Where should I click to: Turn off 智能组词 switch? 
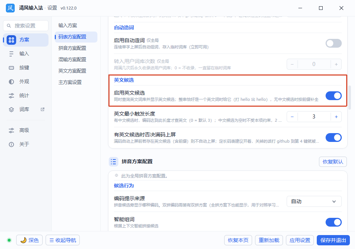(x=333, y=222)
